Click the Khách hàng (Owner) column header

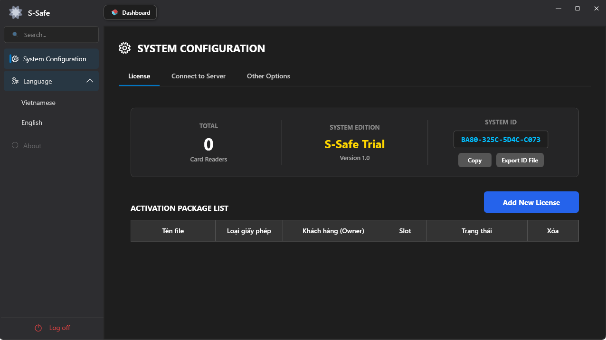tap(333, 231)
